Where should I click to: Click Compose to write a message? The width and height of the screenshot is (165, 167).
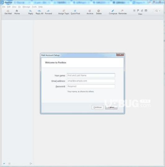pyautogui.click(x=113, y=12)
